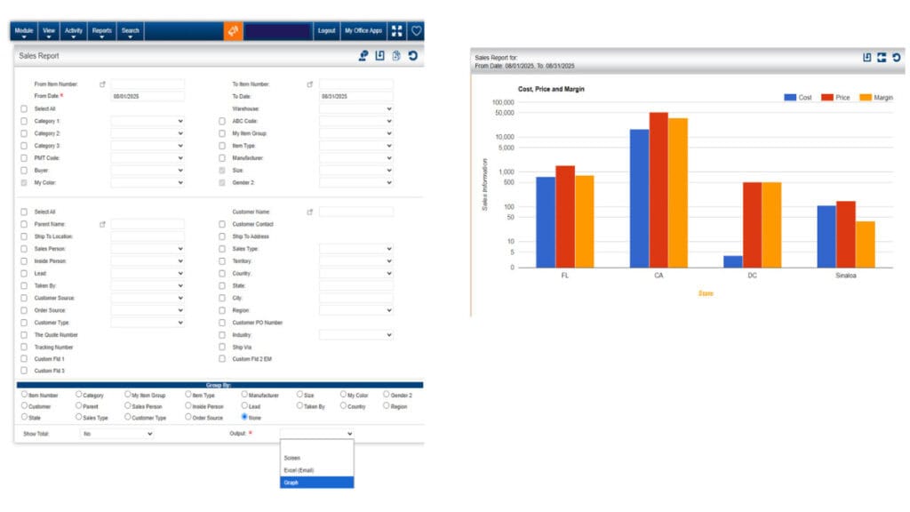The height and width of the screenshot is (512, 910).
Task: Open the lookup icon next to Parent Name
Action: [103, 224]
